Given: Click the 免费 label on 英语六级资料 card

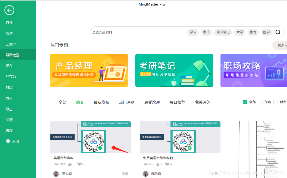Looking at the screenshot, I should 125,174.
